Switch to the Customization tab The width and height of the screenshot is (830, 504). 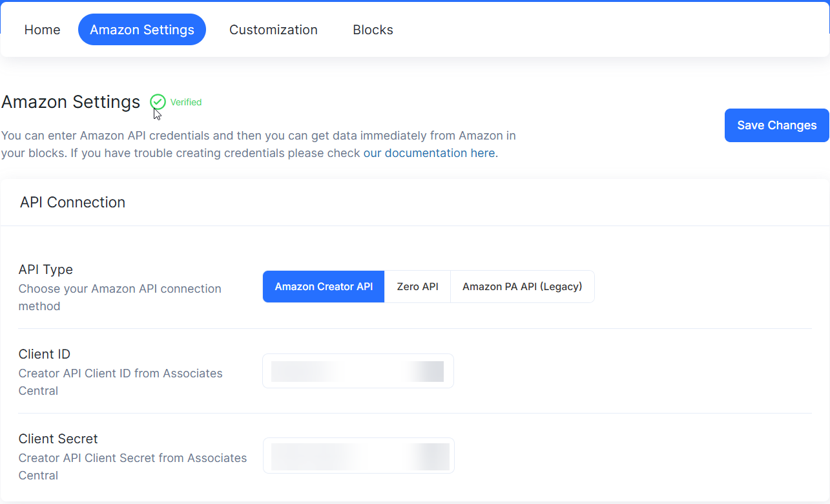(x=273, y=30)
